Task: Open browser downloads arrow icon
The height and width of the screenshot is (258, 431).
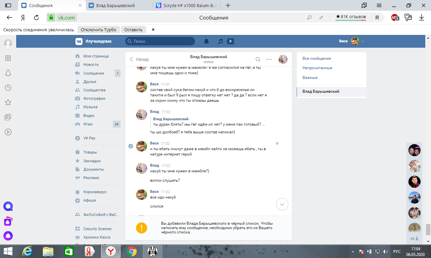Action: (x=421, y=18)
